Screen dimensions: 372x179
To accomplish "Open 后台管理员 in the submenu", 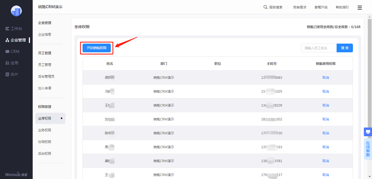I will (x=46, y=77).
